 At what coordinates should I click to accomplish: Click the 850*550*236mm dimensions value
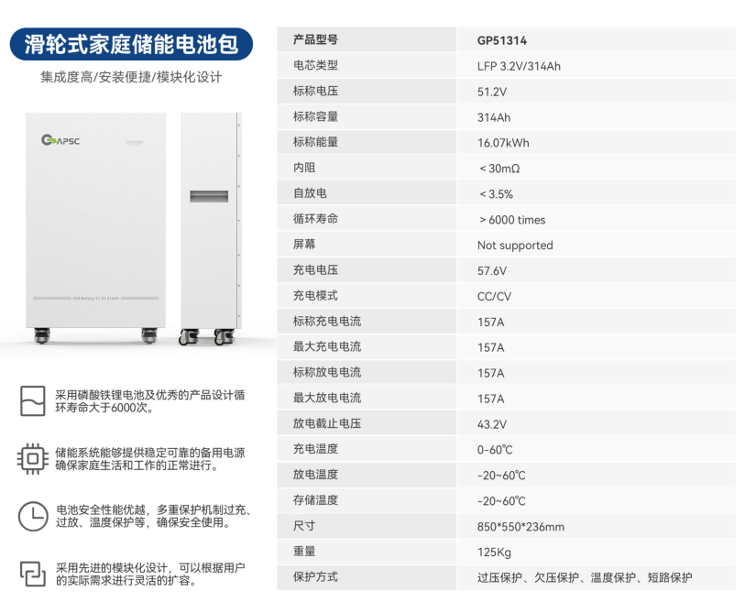pyautogui.click(x=520, y=527)
